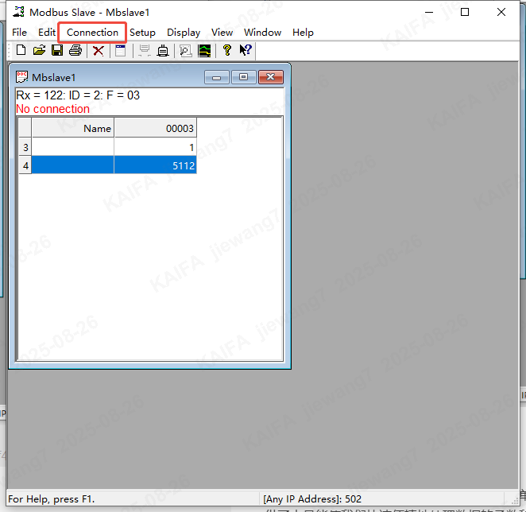
Task: Click the Open file folder icon
Action: (39, 50)
